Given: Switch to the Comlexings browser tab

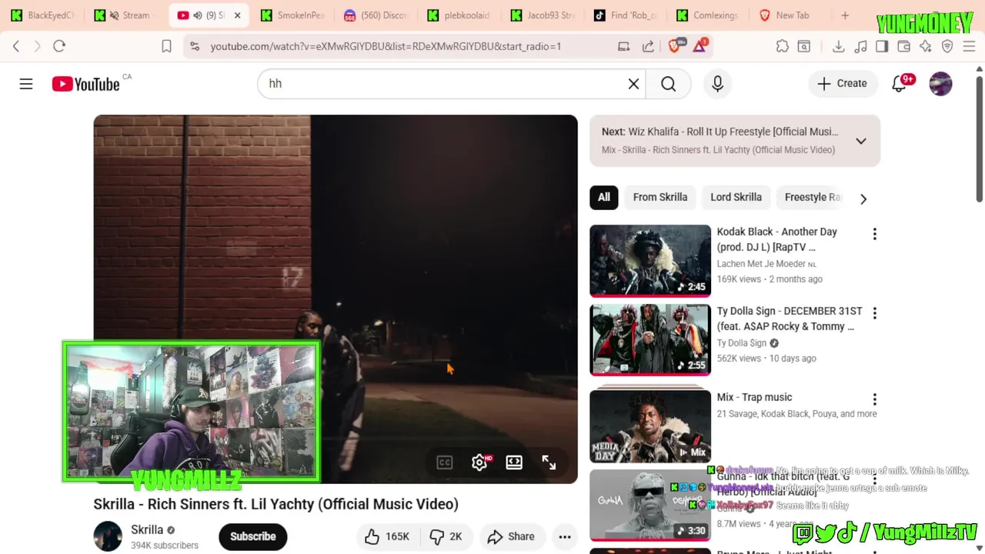Looking at the screenshot, I should coord(709,15).
